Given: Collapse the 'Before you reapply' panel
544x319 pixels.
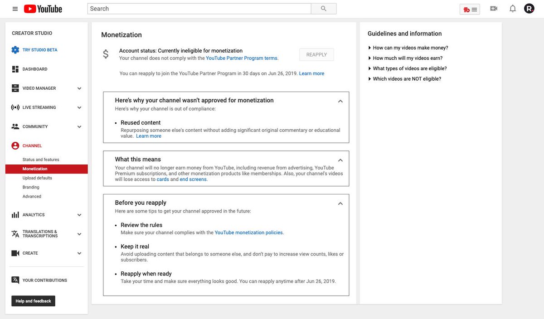Looking at the screenshot, I should (x=340, y=204).
